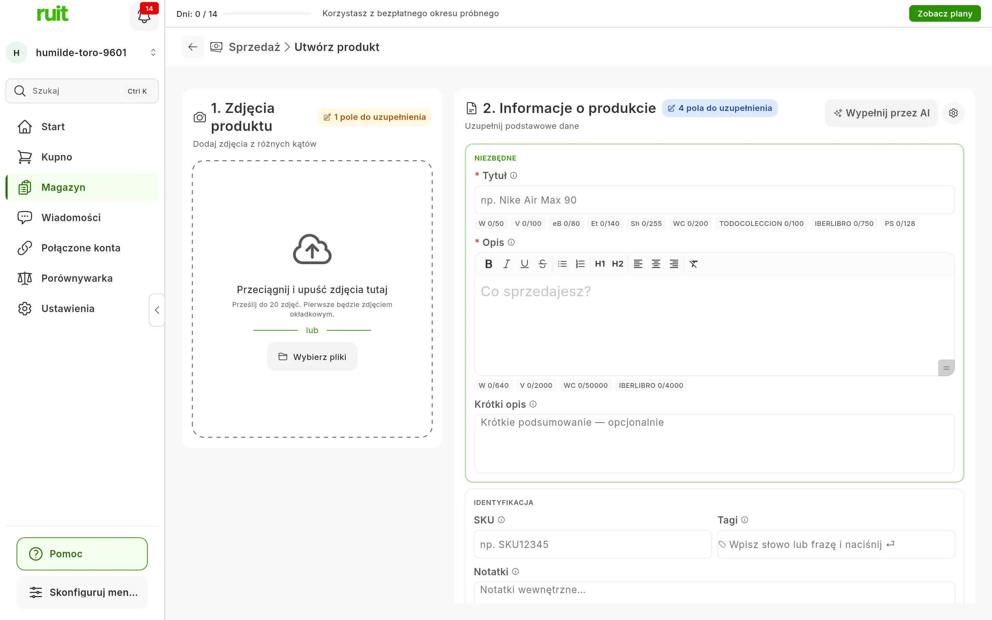This screenshot has height=620, width=992.
Task: Click Skonfiguruj menu button
Action: (x=82, y=592)
